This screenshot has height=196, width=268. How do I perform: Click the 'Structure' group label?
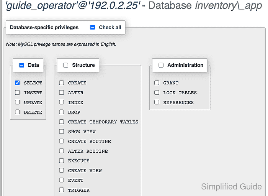click(x=83, y=65)
